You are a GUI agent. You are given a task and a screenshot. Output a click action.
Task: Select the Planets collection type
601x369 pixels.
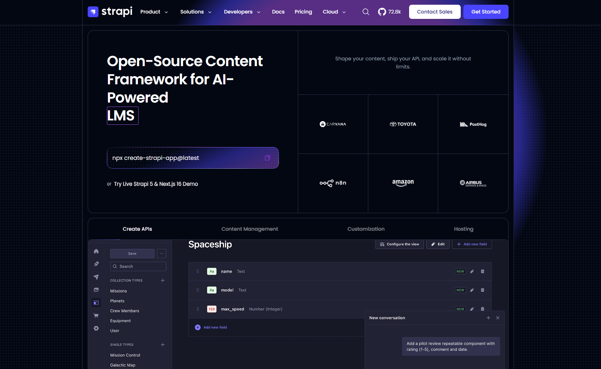pyautogui.click(x=117, y=301)
